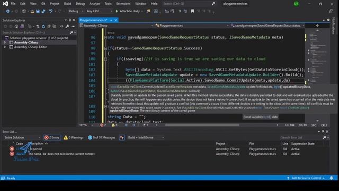Select the solution 'playgame services' node

click(x=39, y=38)
